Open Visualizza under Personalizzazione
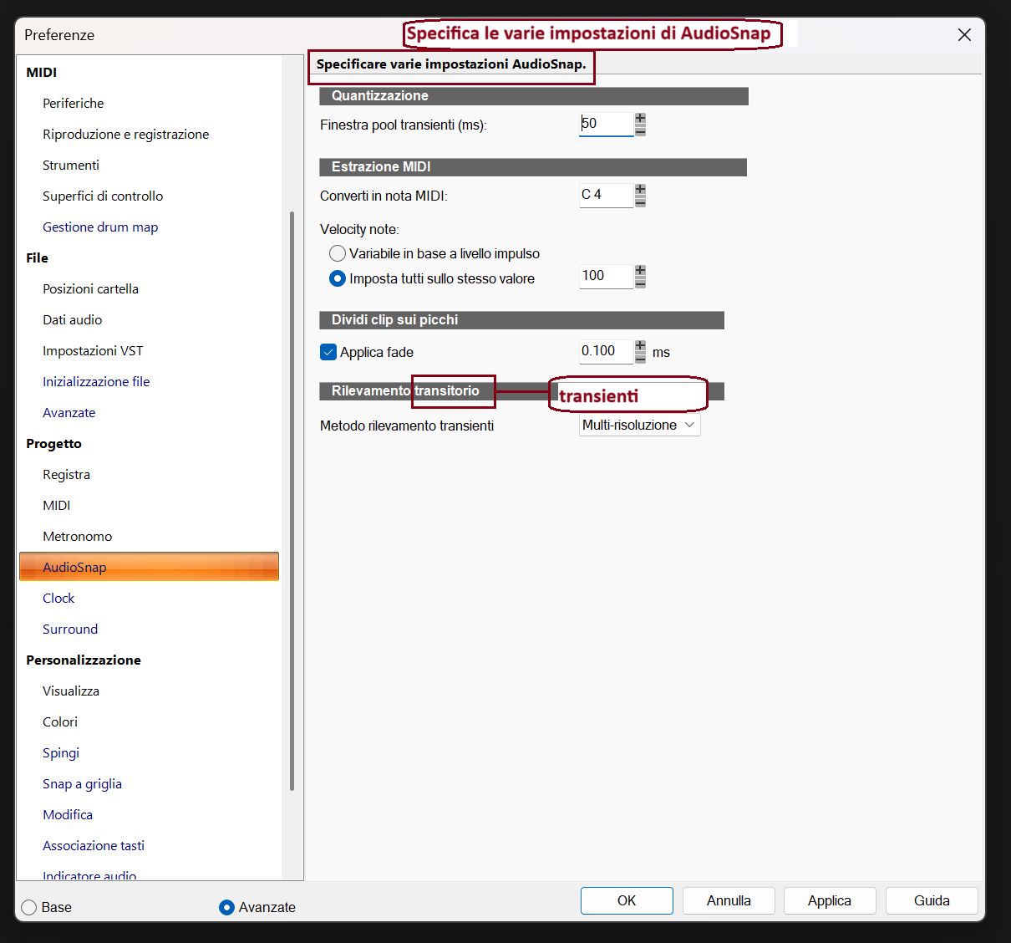The image size is (1011, 943). tap(71, 691)
